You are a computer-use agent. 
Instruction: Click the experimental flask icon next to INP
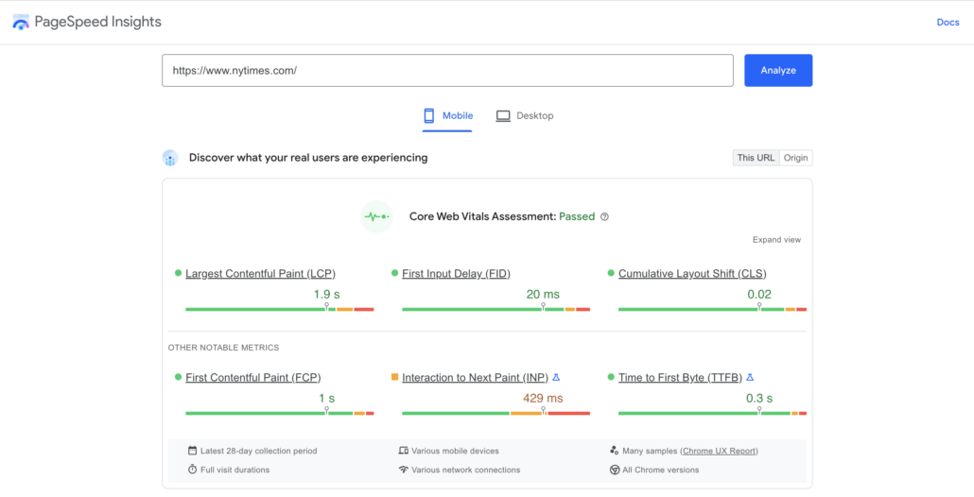(x=556, y=377)
